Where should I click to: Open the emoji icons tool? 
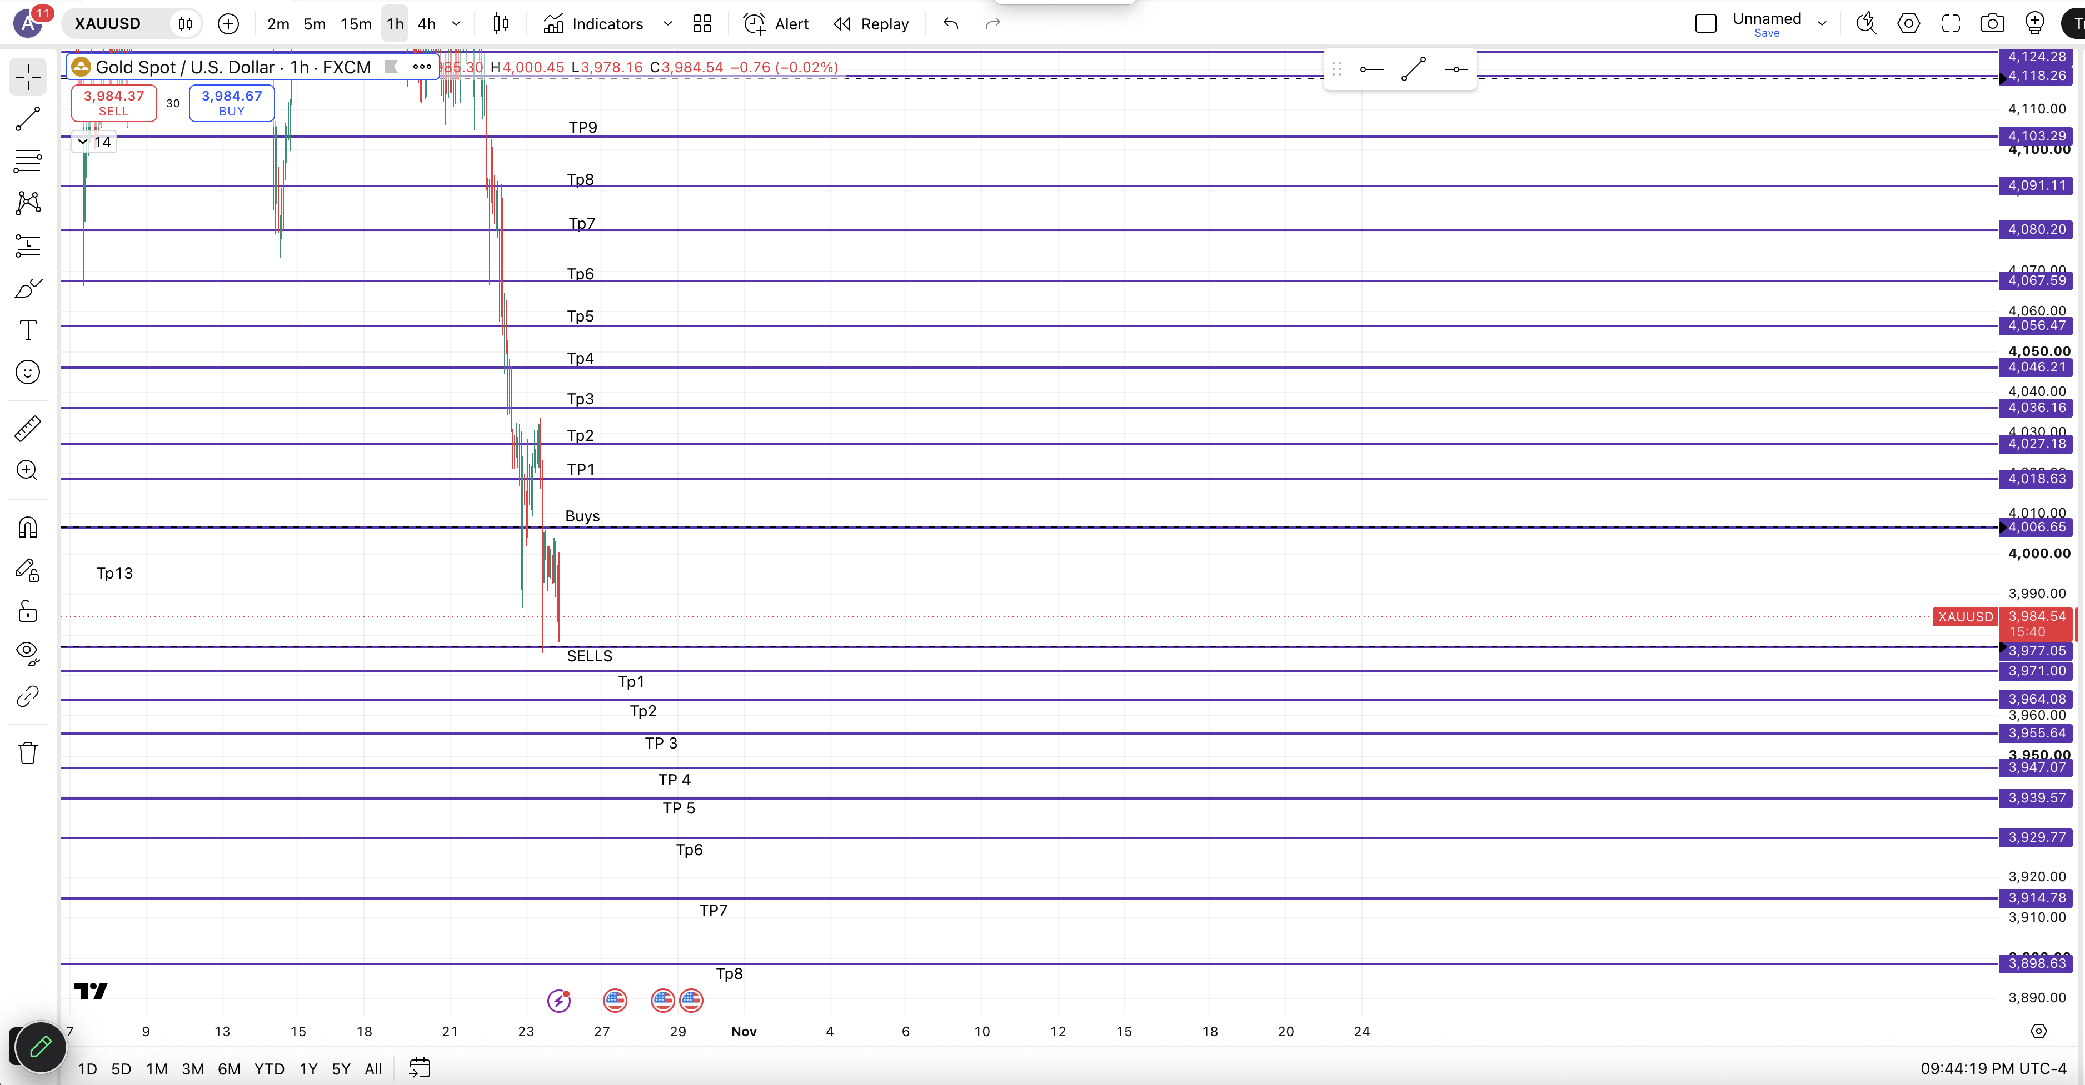click(x=28, y=372)
